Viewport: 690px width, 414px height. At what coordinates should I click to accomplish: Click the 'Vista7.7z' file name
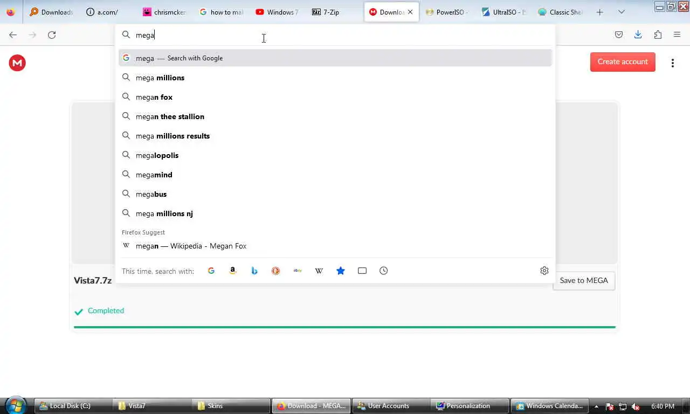tap(93, 280)
